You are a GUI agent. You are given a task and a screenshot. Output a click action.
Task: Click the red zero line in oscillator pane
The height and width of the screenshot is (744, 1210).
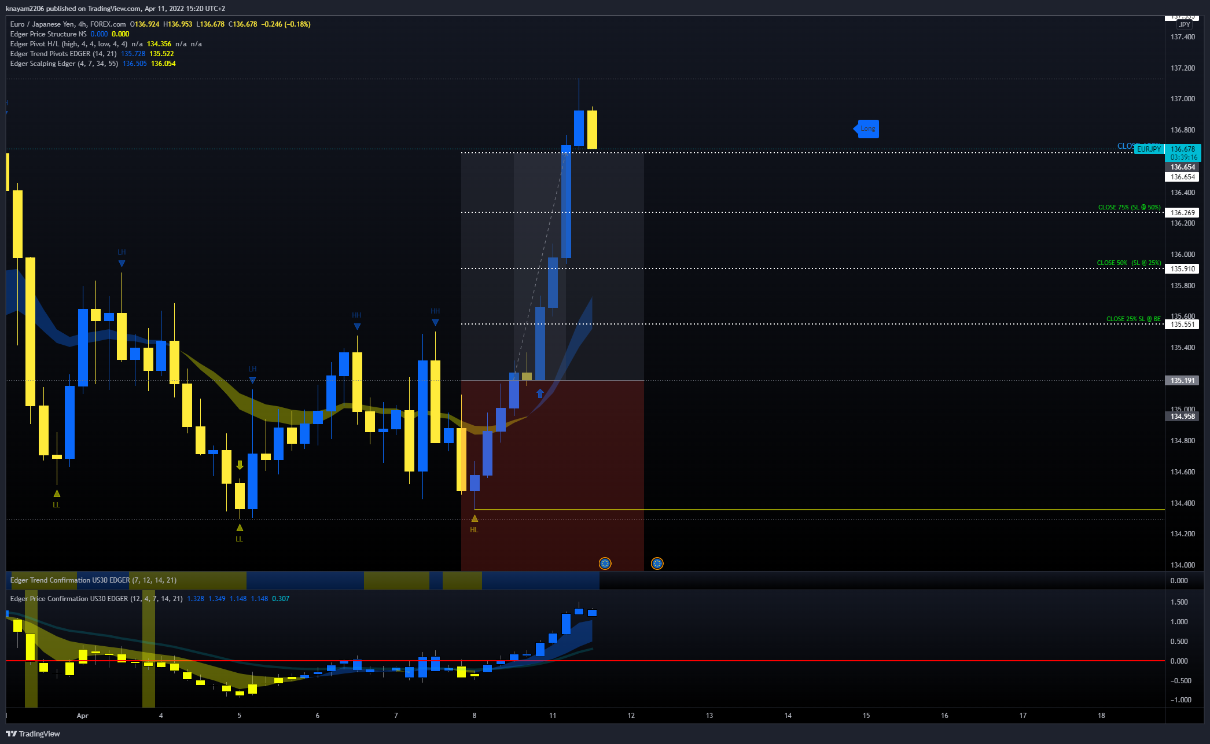(585, 661)
